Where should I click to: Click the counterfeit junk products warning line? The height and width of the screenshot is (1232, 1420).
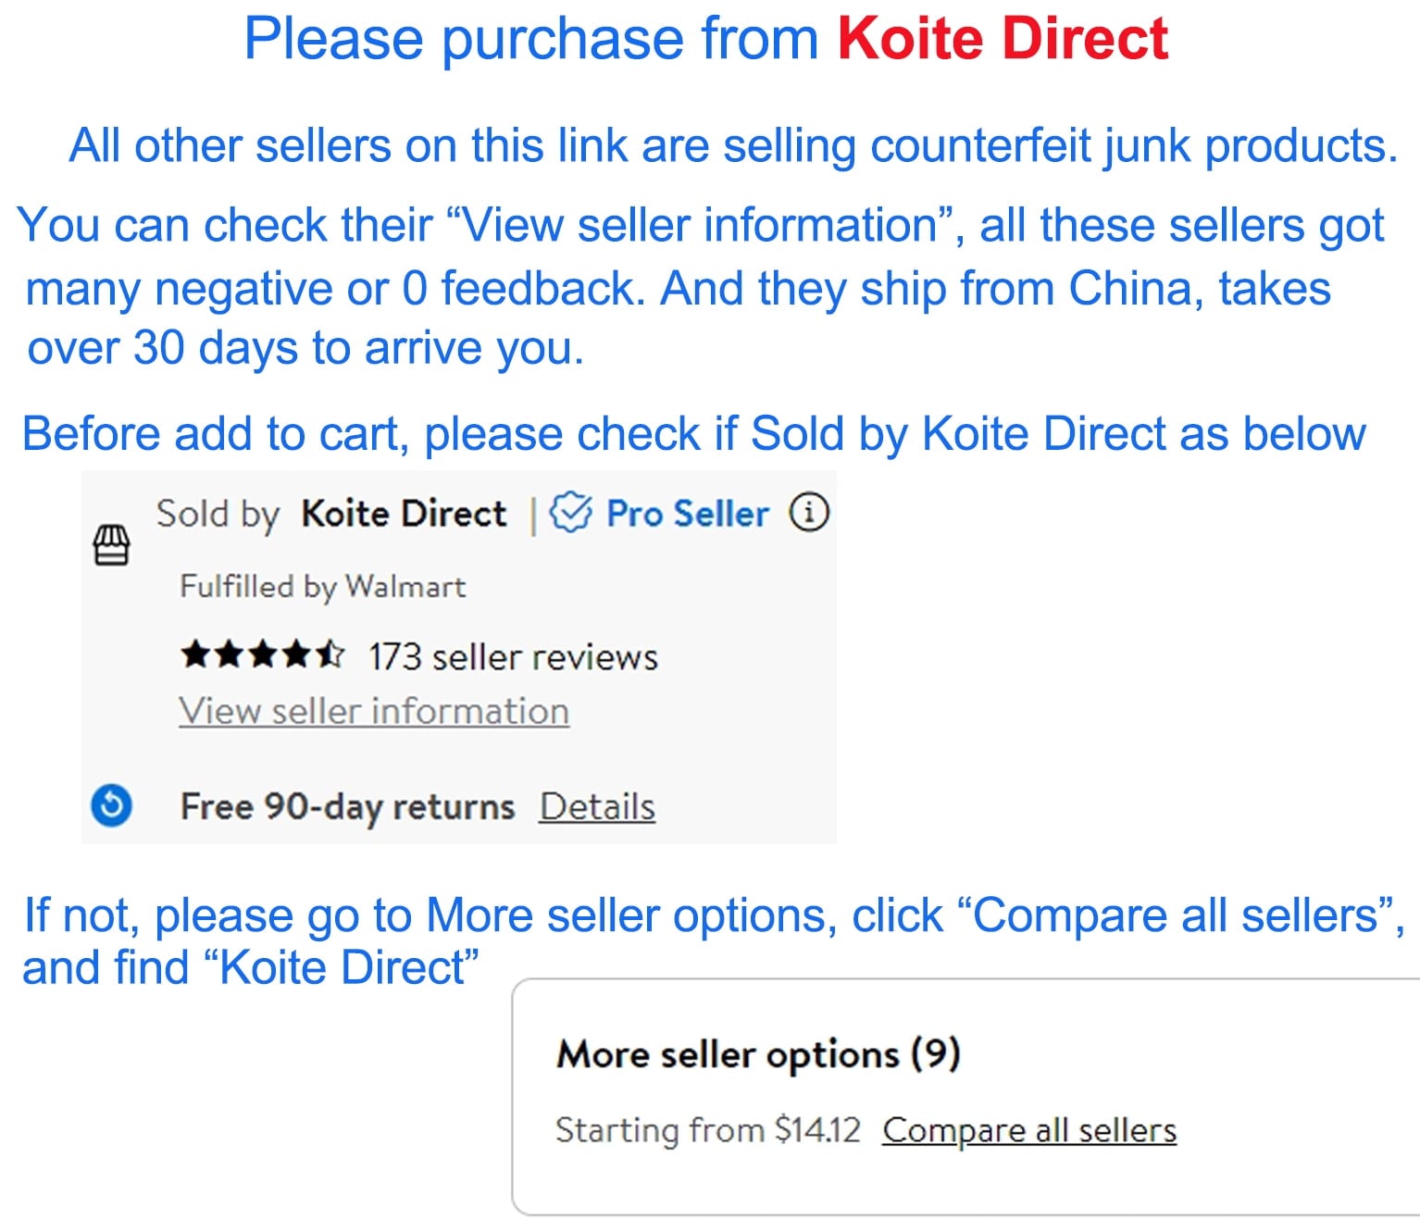click(x=733, y=146)
